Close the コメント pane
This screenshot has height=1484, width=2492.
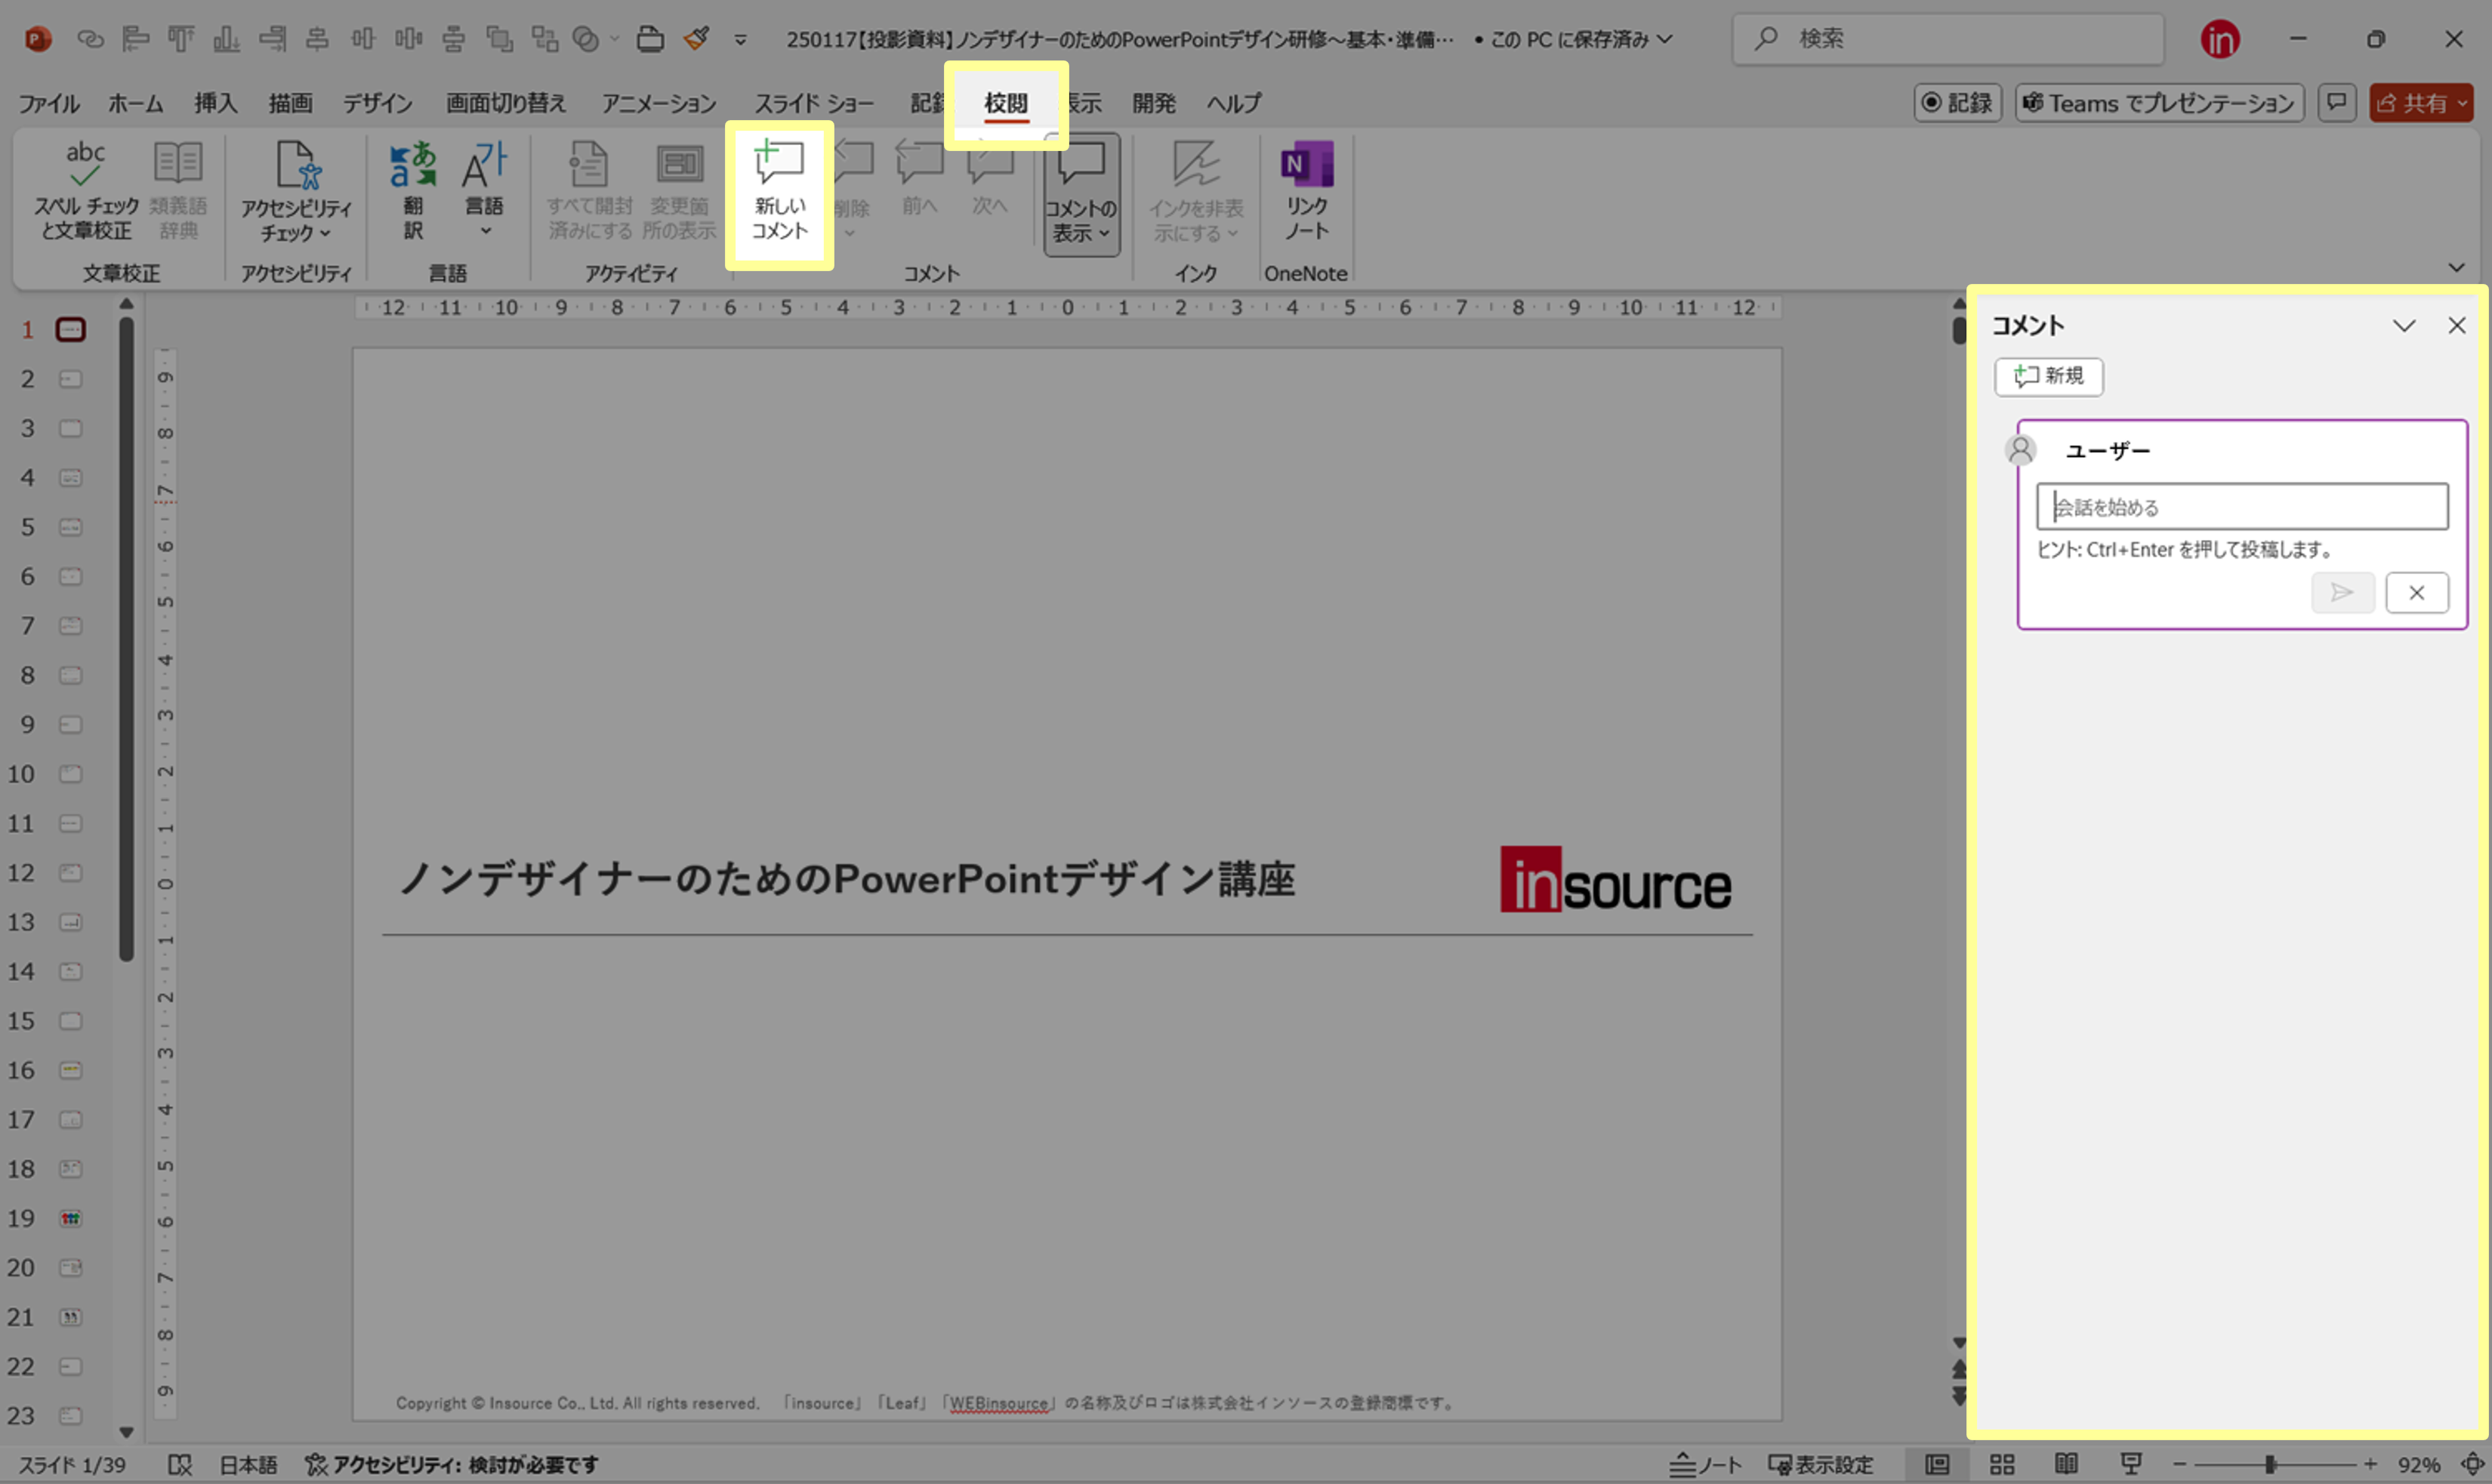pyautogui.click(x=2456, y=326)
